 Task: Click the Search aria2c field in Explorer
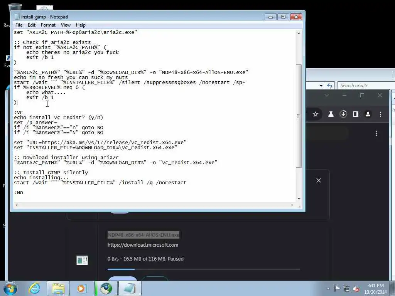366,86
